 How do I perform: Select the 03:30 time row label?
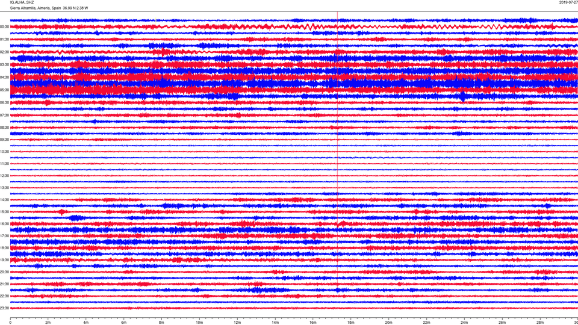[4, 65]
